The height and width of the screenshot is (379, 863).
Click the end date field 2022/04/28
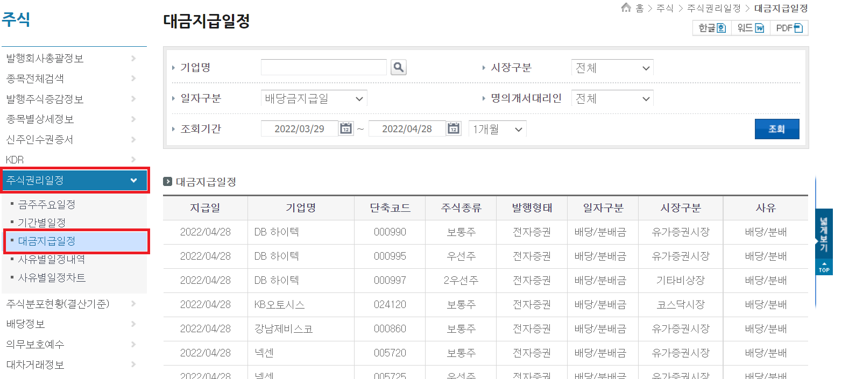[x=407, y=128]
